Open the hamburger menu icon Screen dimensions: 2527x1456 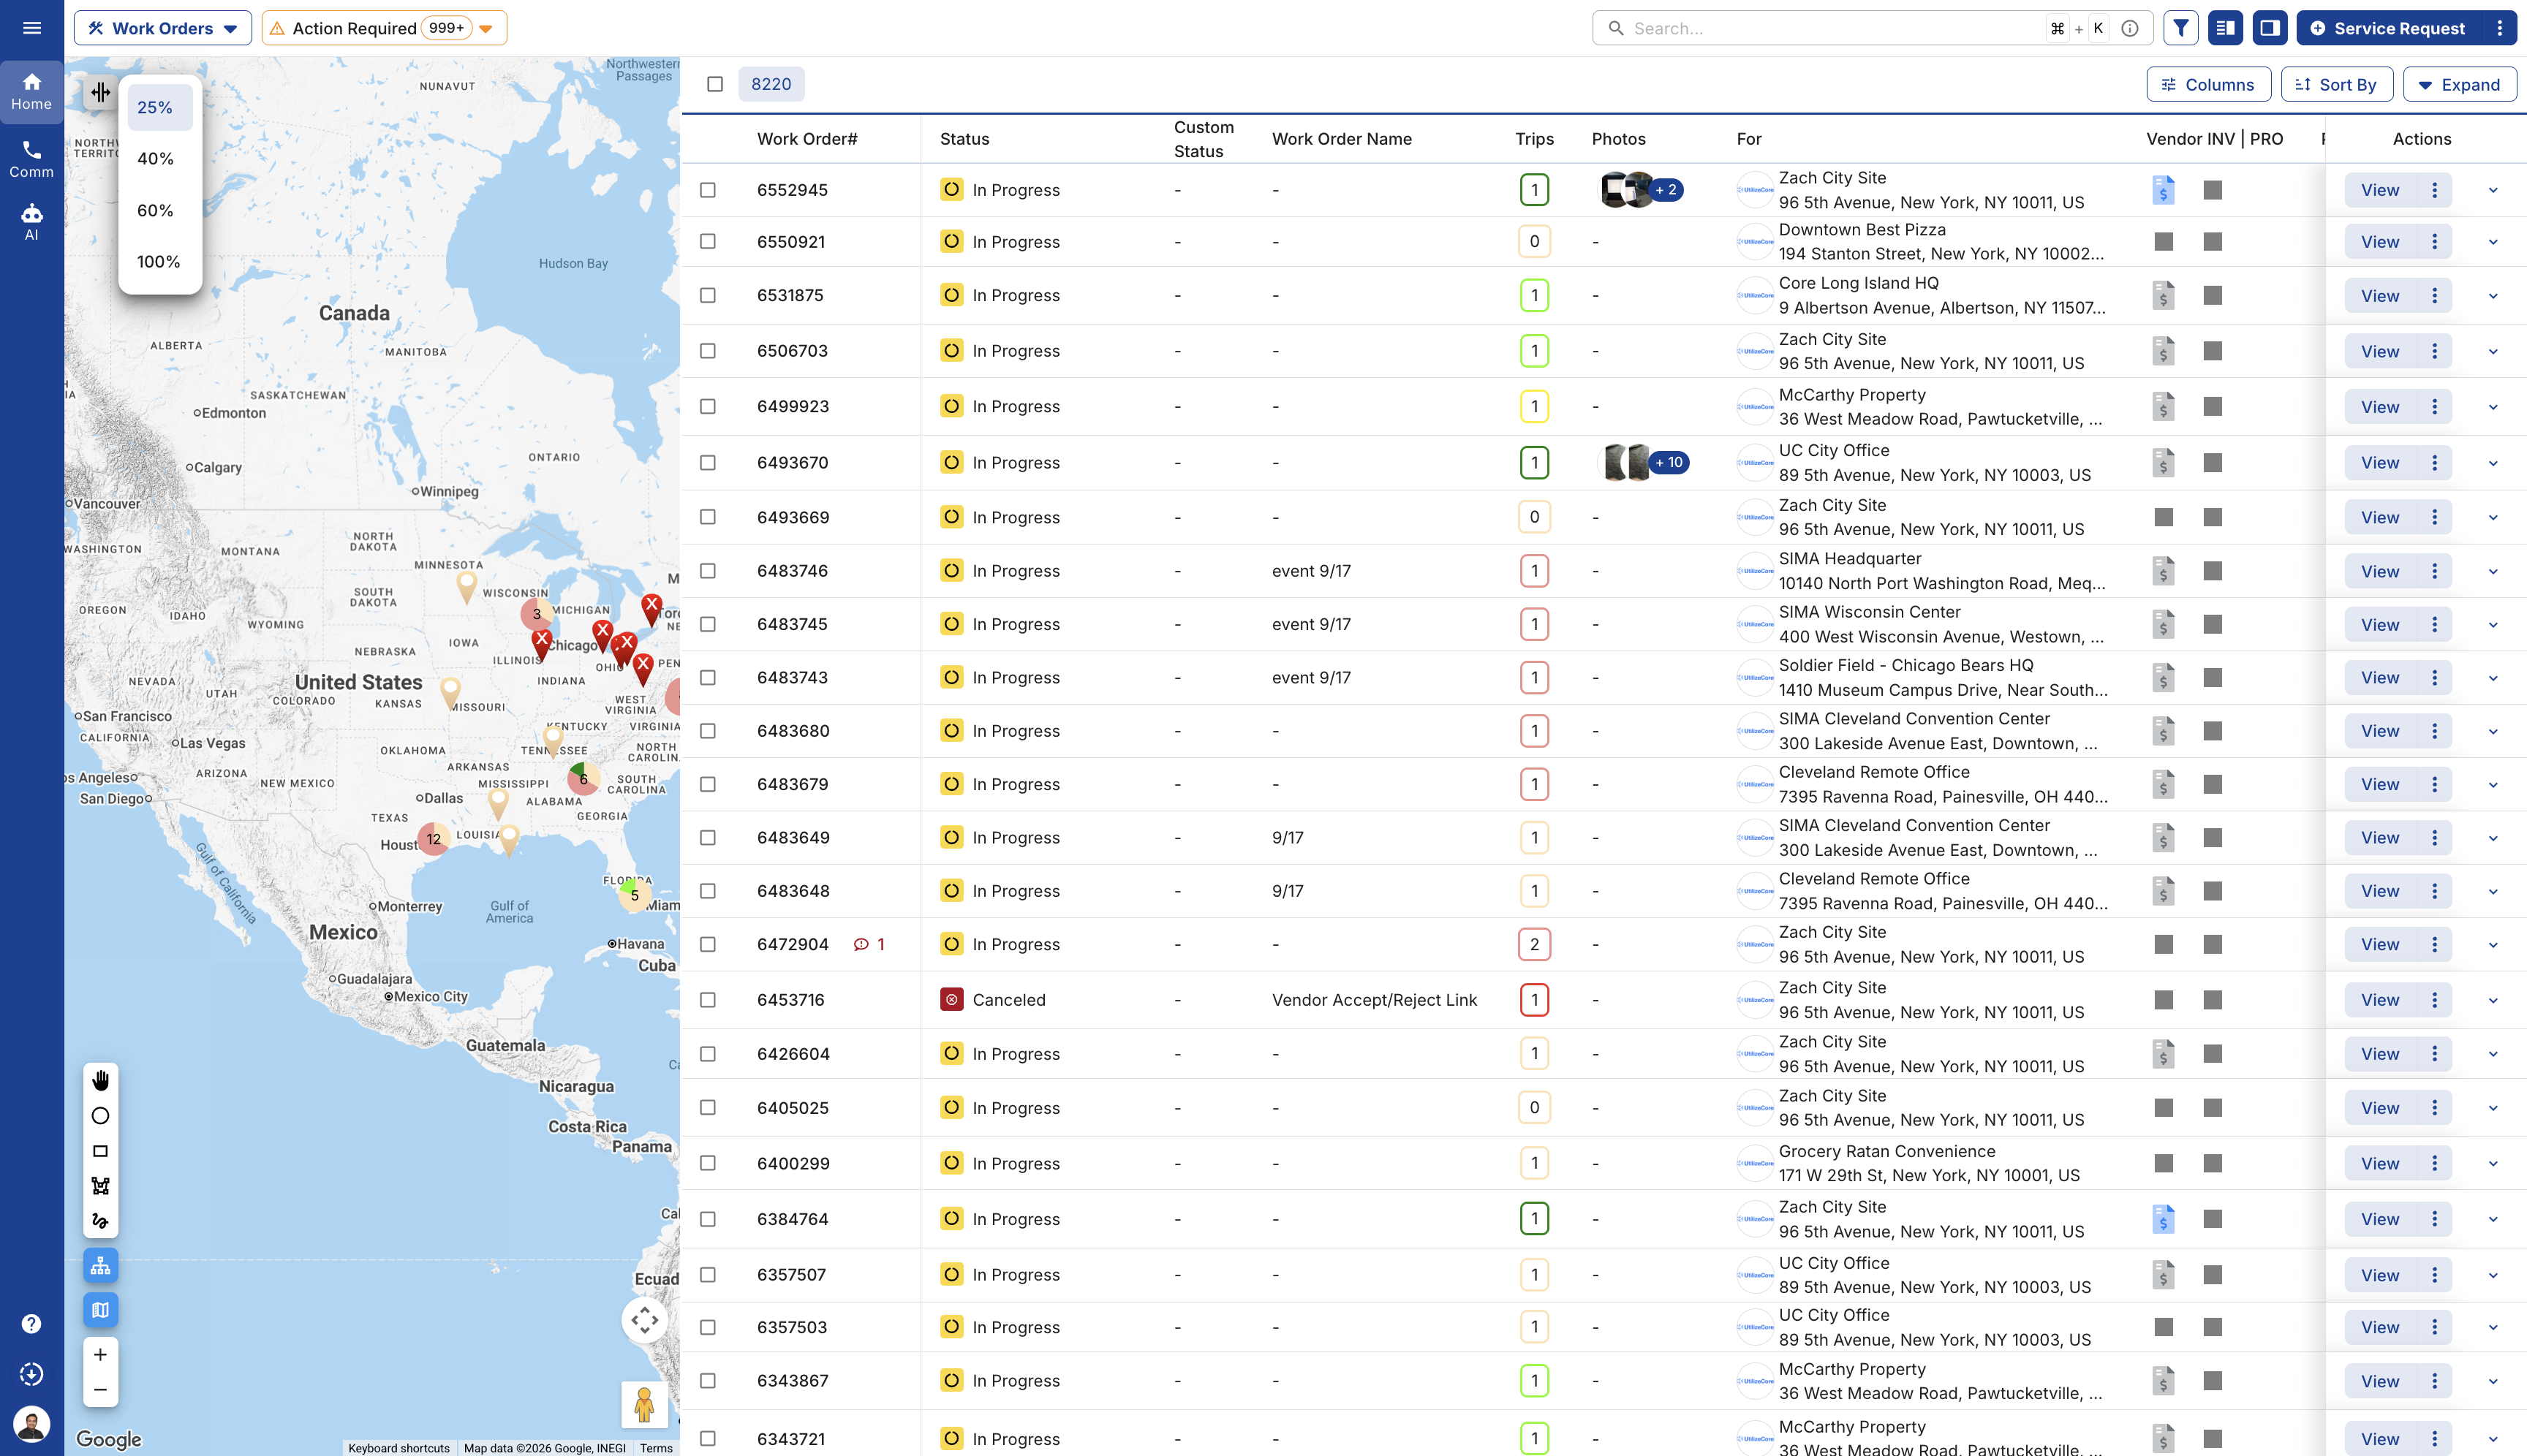coord(32,28)
